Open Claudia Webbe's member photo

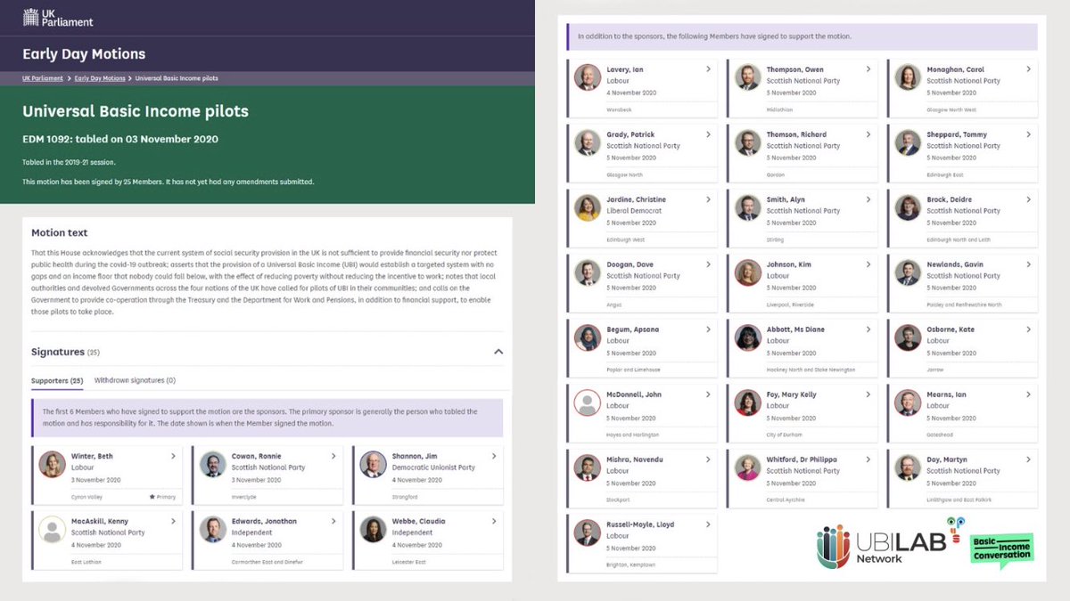coord(373,529)
